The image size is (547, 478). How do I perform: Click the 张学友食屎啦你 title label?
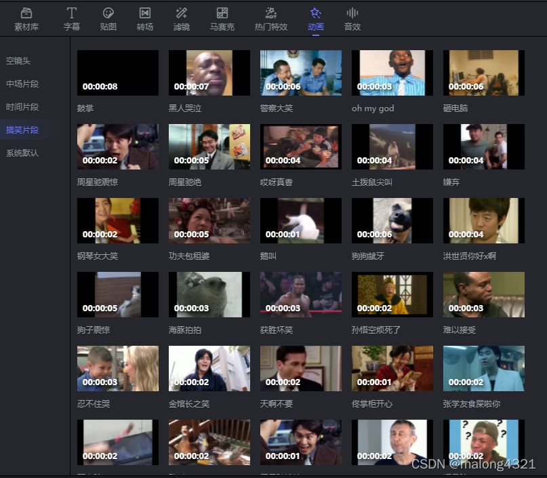[x=472, y=404]
